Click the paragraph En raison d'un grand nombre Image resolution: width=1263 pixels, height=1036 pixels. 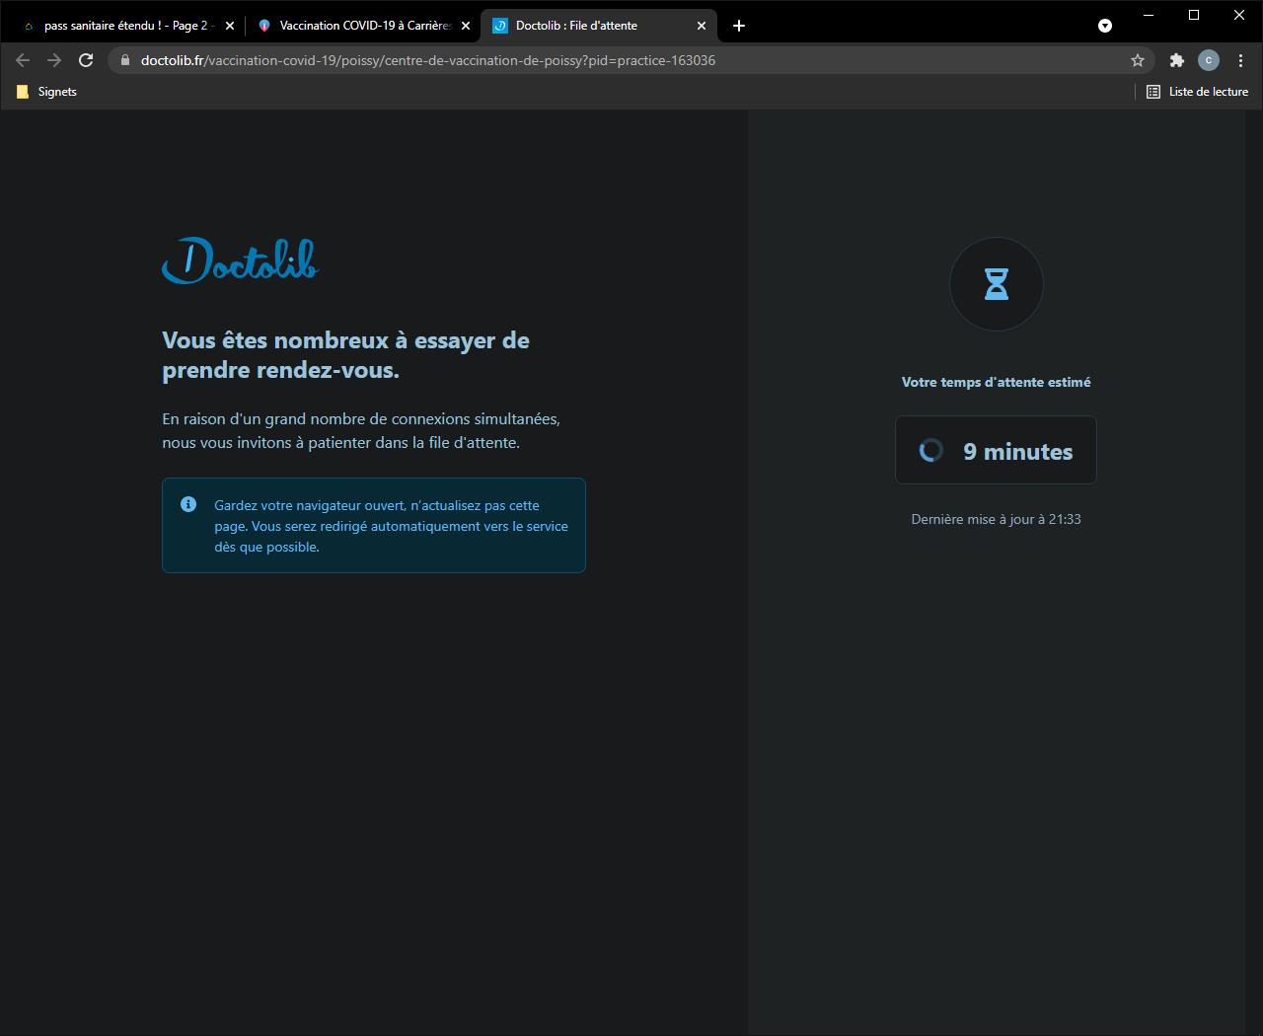pyautogui.click(x=361, y=431)
